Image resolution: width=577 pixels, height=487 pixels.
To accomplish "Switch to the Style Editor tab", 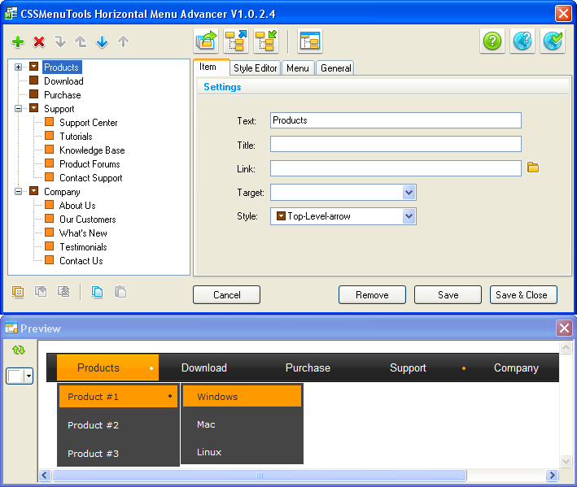I will (256, 68).
